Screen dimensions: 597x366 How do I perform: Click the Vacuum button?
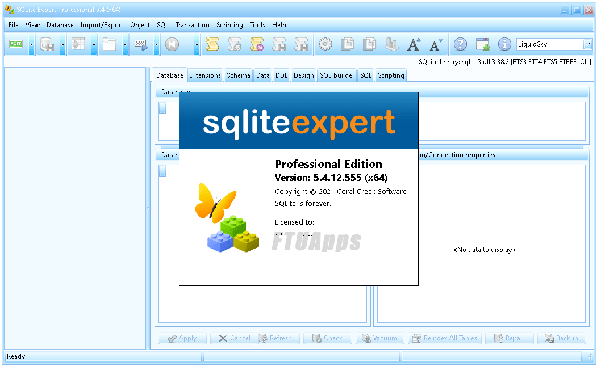coord(380,338)
